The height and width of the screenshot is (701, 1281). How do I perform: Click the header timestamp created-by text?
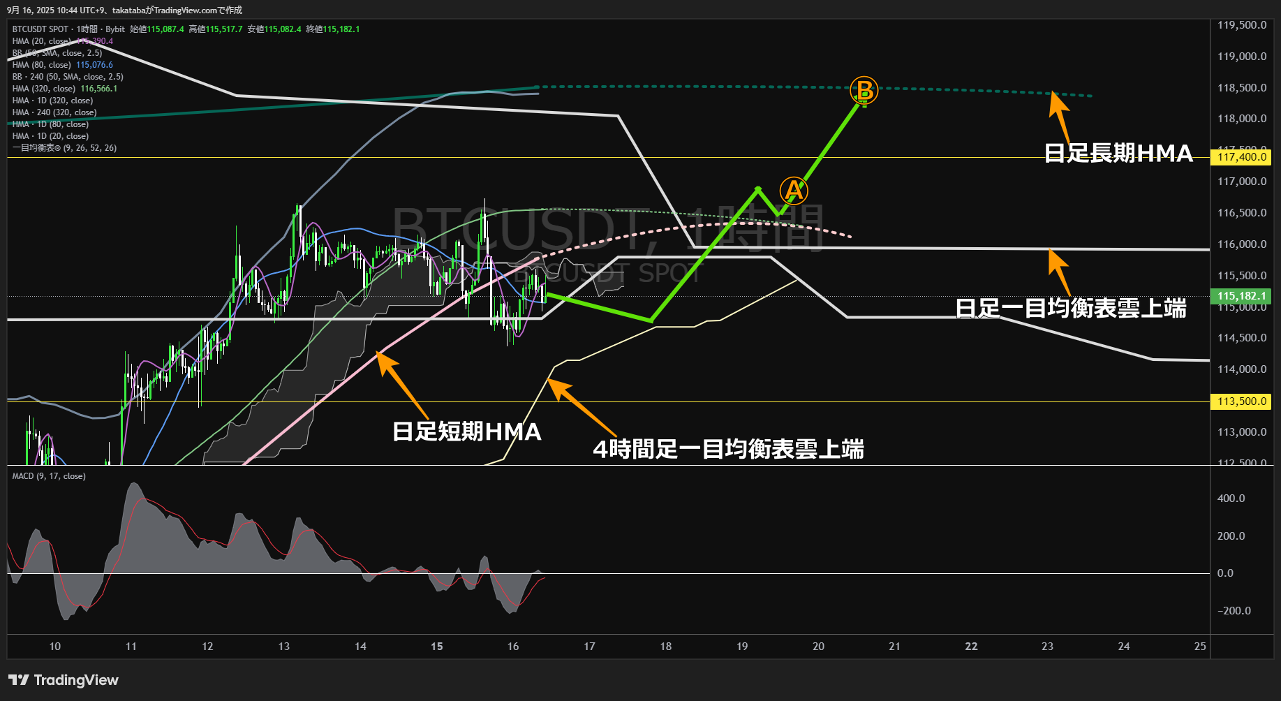point(125,10)
